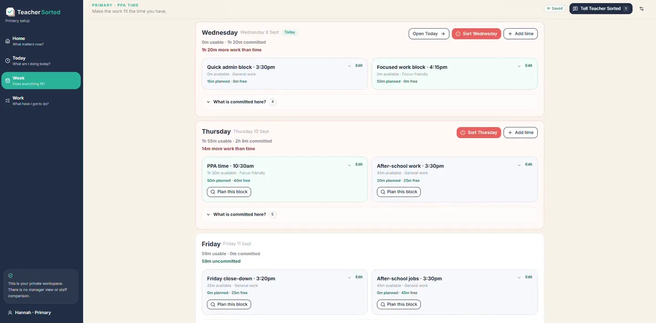Click the T shortcut badge on Tell Teacher Sorted

(x=626, y=9)
